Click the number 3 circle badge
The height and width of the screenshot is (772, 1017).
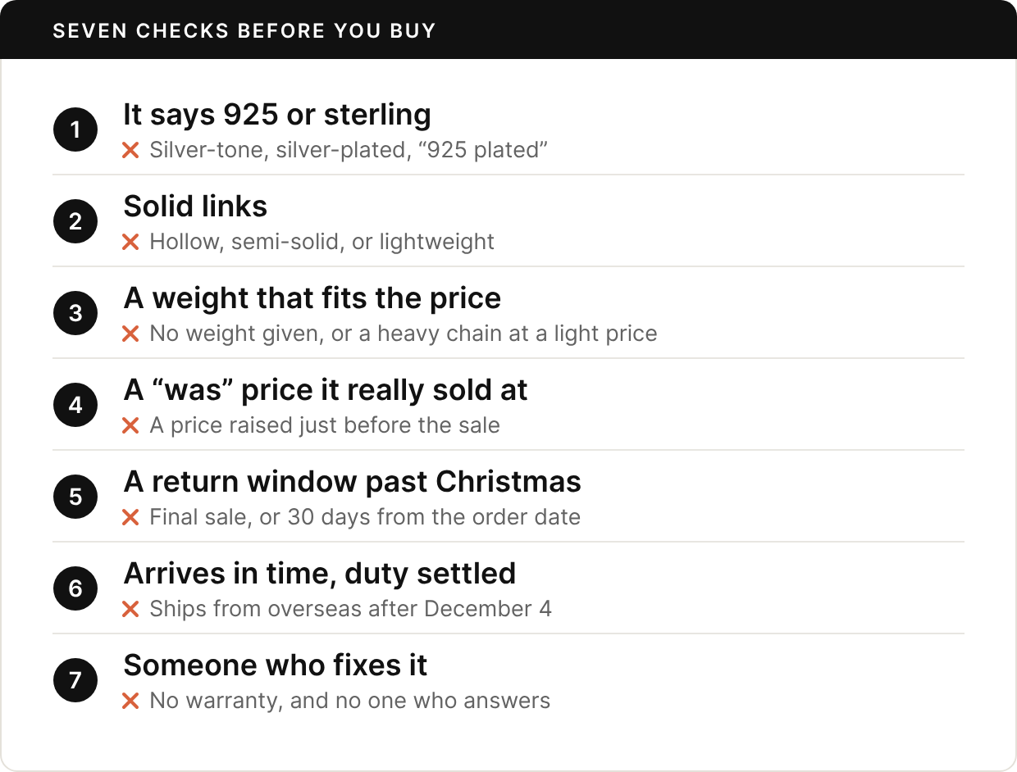point(75,313)
